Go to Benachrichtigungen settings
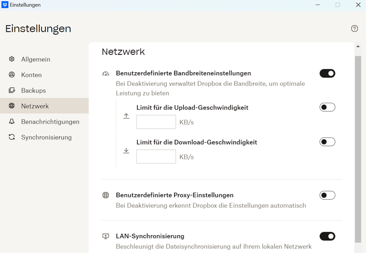The width and height of the screenshot is (366, 253). tap(50, 121)
